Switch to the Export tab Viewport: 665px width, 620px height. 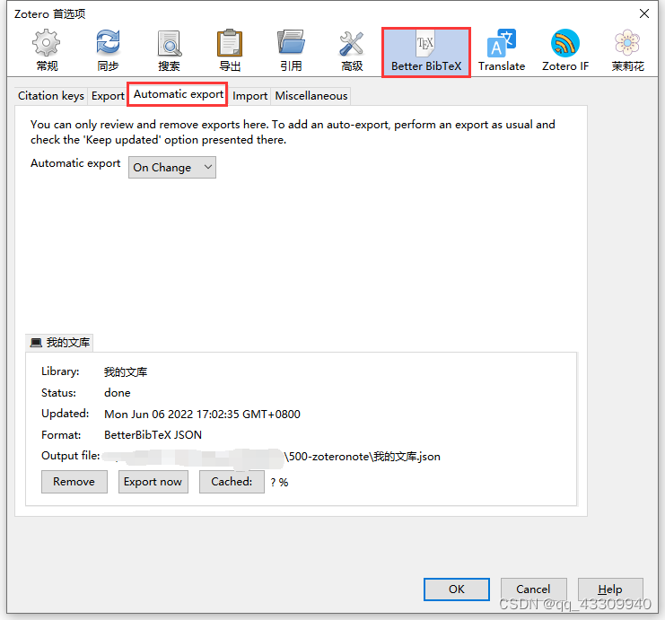pos(108,96)
